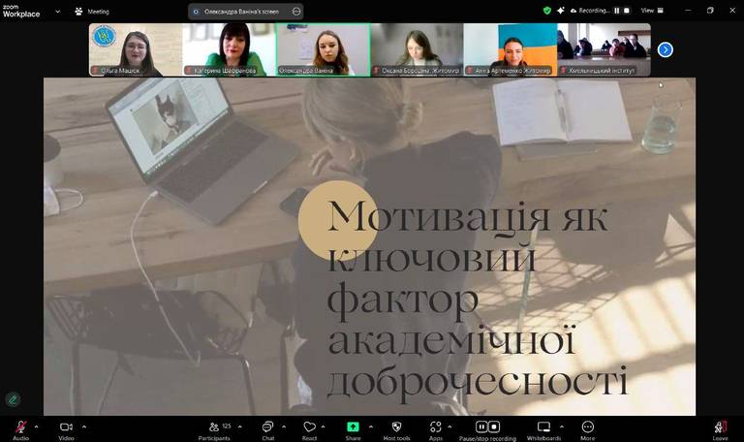Expand audio options arrow next to Audio

tap(37, 426)
